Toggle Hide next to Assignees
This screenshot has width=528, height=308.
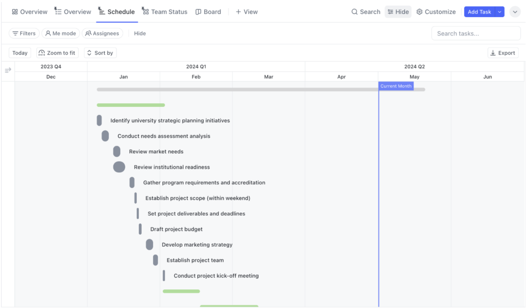click(140, 34)
